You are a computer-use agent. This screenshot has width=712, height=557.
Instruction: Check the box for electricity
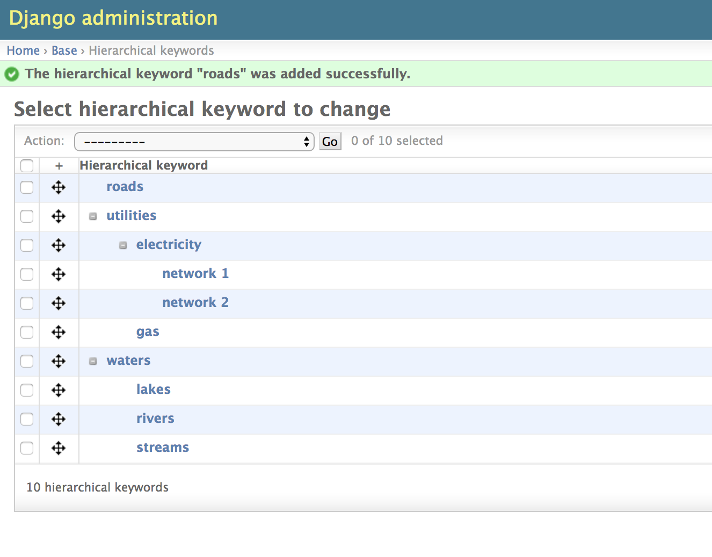(x=27, y=245)
